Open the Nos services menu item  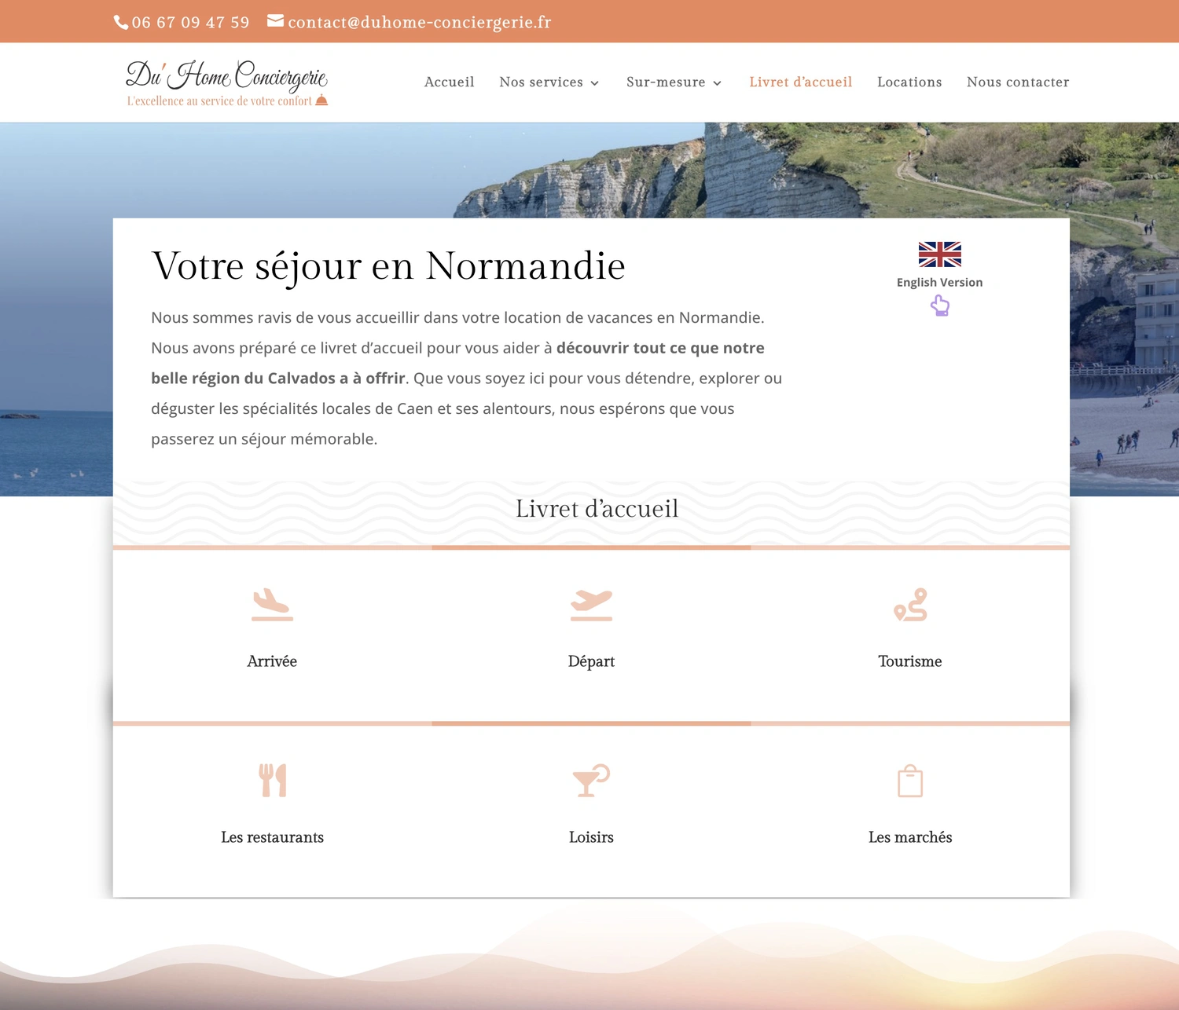(x=542, y=82)
